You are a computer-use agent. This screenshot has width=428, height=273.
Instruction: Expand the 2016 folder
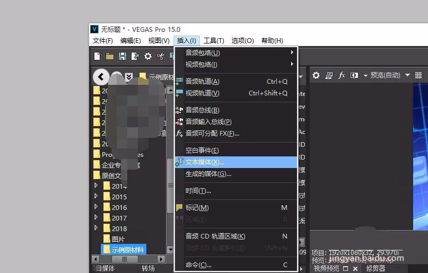pos(96,206)
